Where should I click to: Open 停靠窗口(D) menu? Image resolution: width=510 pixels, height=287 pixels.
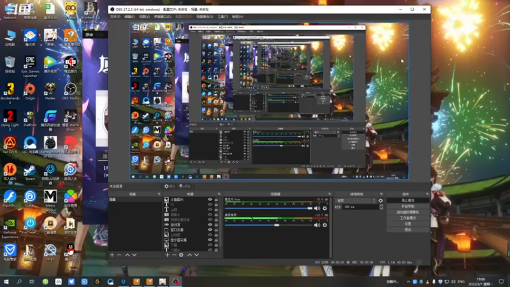click(163, 17)
